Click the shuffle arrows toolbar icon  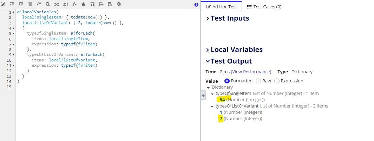(x=57, y=4)
